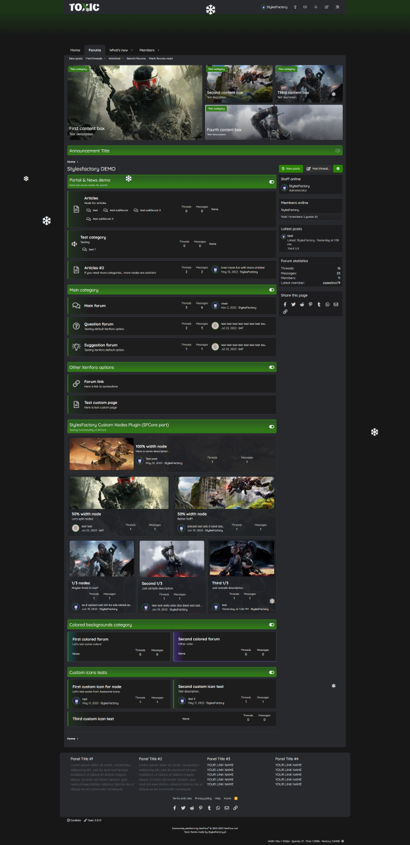Share page via Reddit icon in sidebar
The height and width of the screenshot is (845, 410).
(x=302, y=304)
